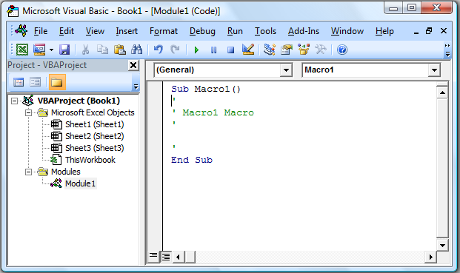This screenshot has width=460, height=273.
Task: Open the Insert UserForm dropdown arrow
Action: click(x=51, y=50)
